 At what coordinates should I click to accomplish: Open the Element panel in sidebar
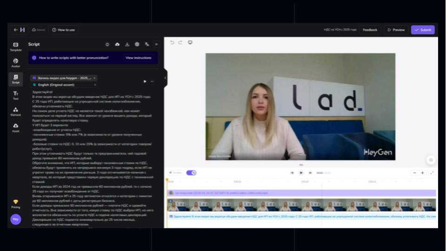(16, 112)
